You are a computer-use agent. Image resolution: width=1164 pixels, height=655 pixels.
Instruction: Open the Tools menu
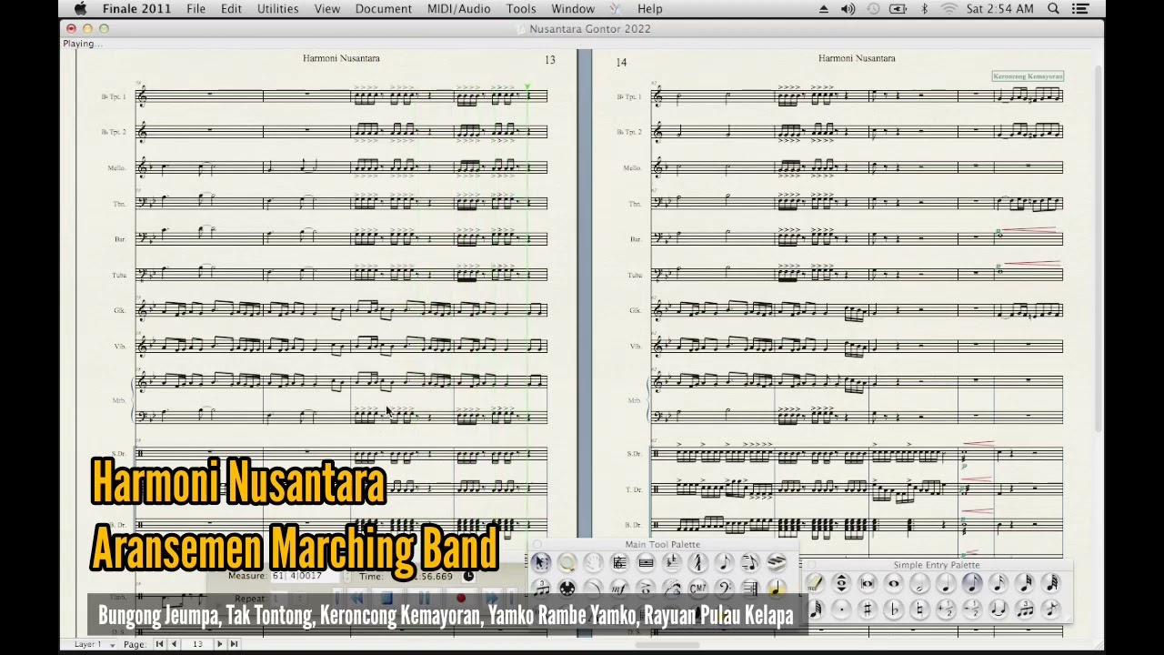[521, 9]
